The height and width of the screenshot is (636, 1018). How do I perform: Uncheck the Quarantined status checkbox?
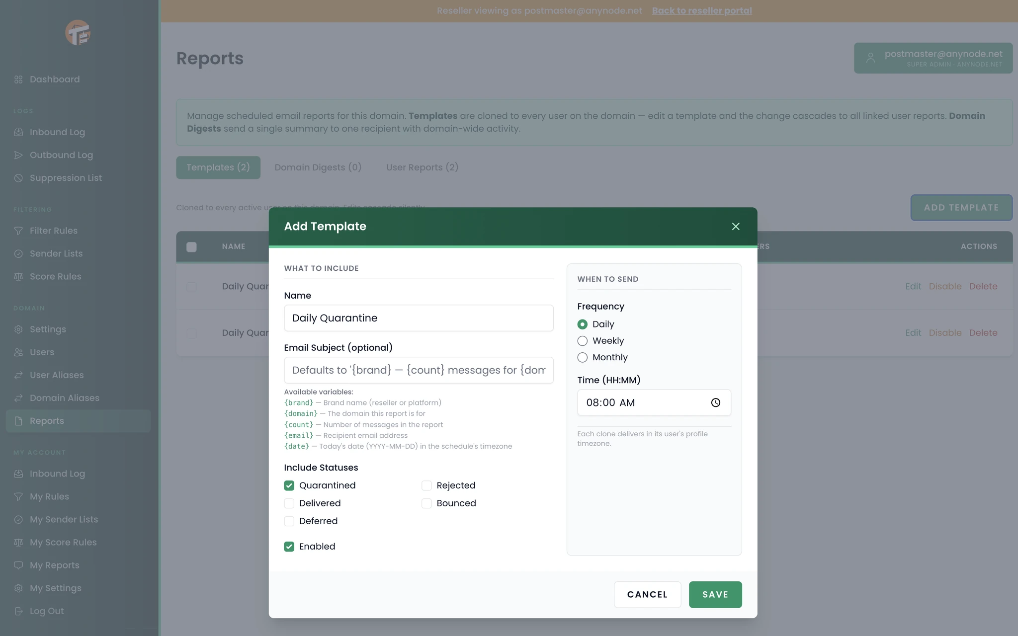(x=289, y=485)
